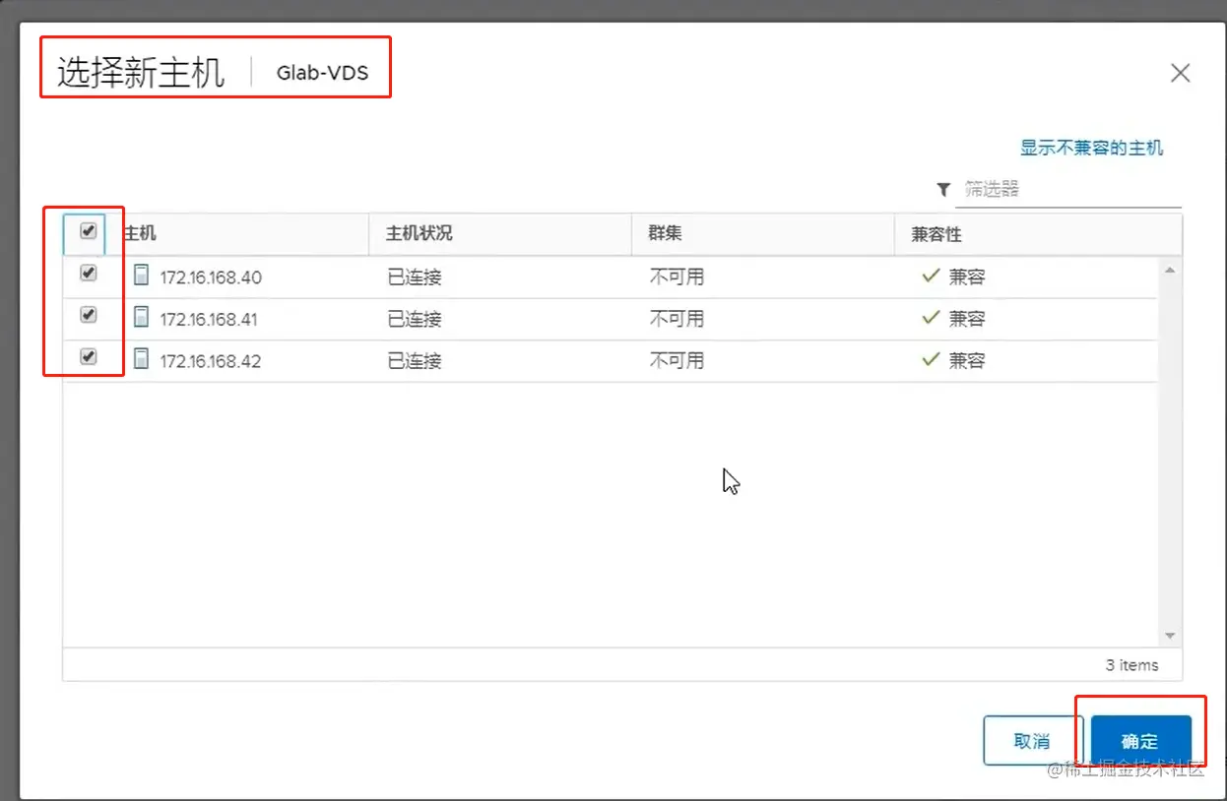Click compatible checkmark icon for 172.16.168.41

(x=930, y=319)
